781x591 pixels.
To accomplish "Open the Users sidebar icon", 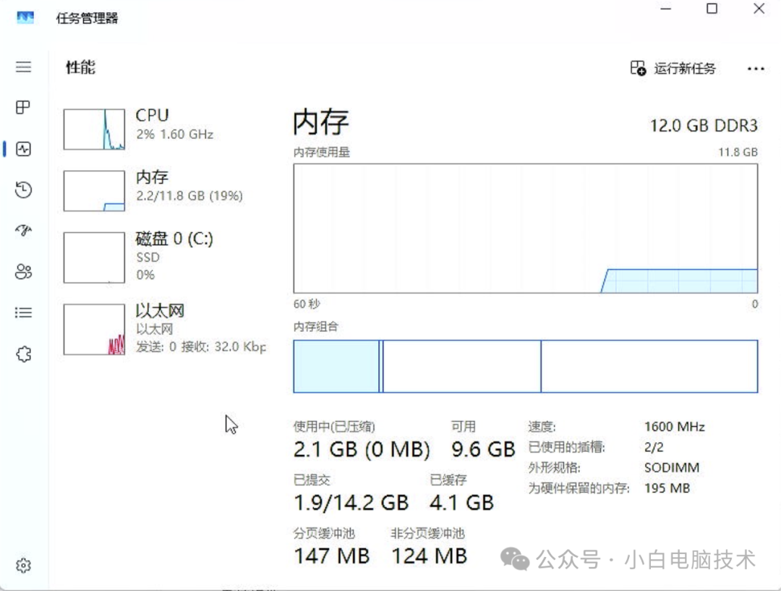I will click(x=23, y=272).
